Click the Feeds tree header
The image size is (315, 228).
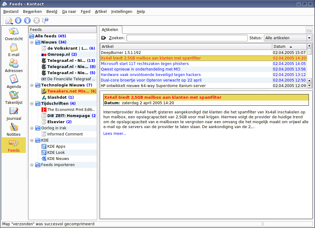63,30
